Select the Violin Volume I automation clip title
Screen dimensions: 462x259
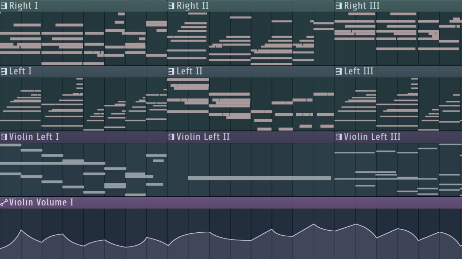click(x=41, y=202)
